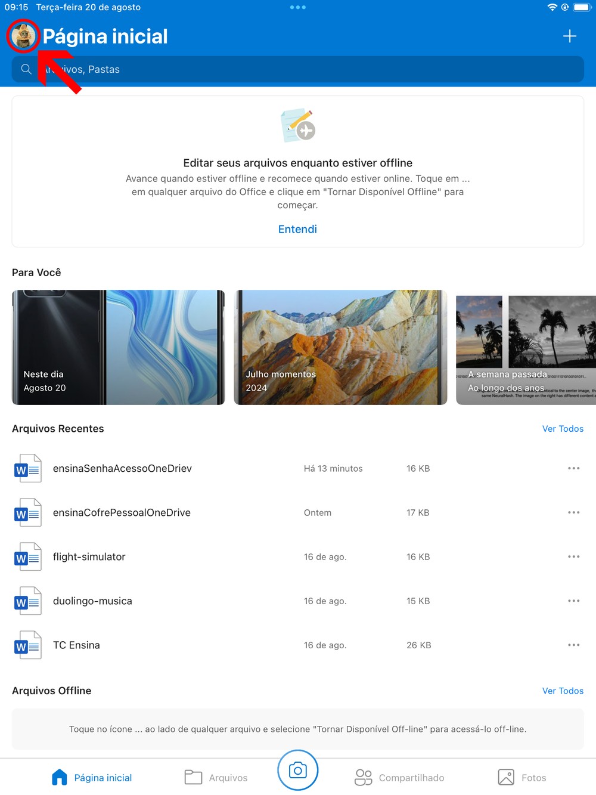Tap the plus add-new icon
The image size is (596, 795).
[570, 36]
